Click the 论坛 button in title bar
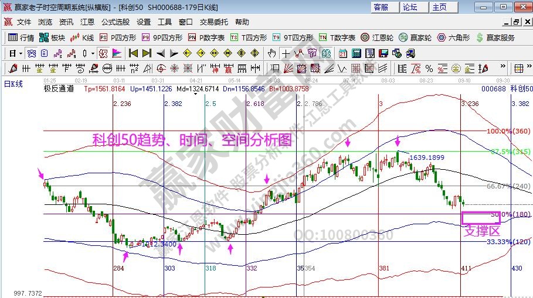 [x=414, y=7]
